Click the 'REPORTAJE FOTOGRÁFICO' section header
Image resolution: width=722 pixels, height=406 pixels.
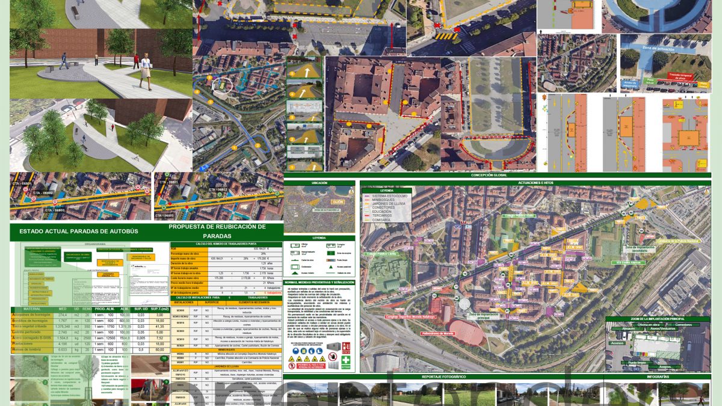point(443,377)
